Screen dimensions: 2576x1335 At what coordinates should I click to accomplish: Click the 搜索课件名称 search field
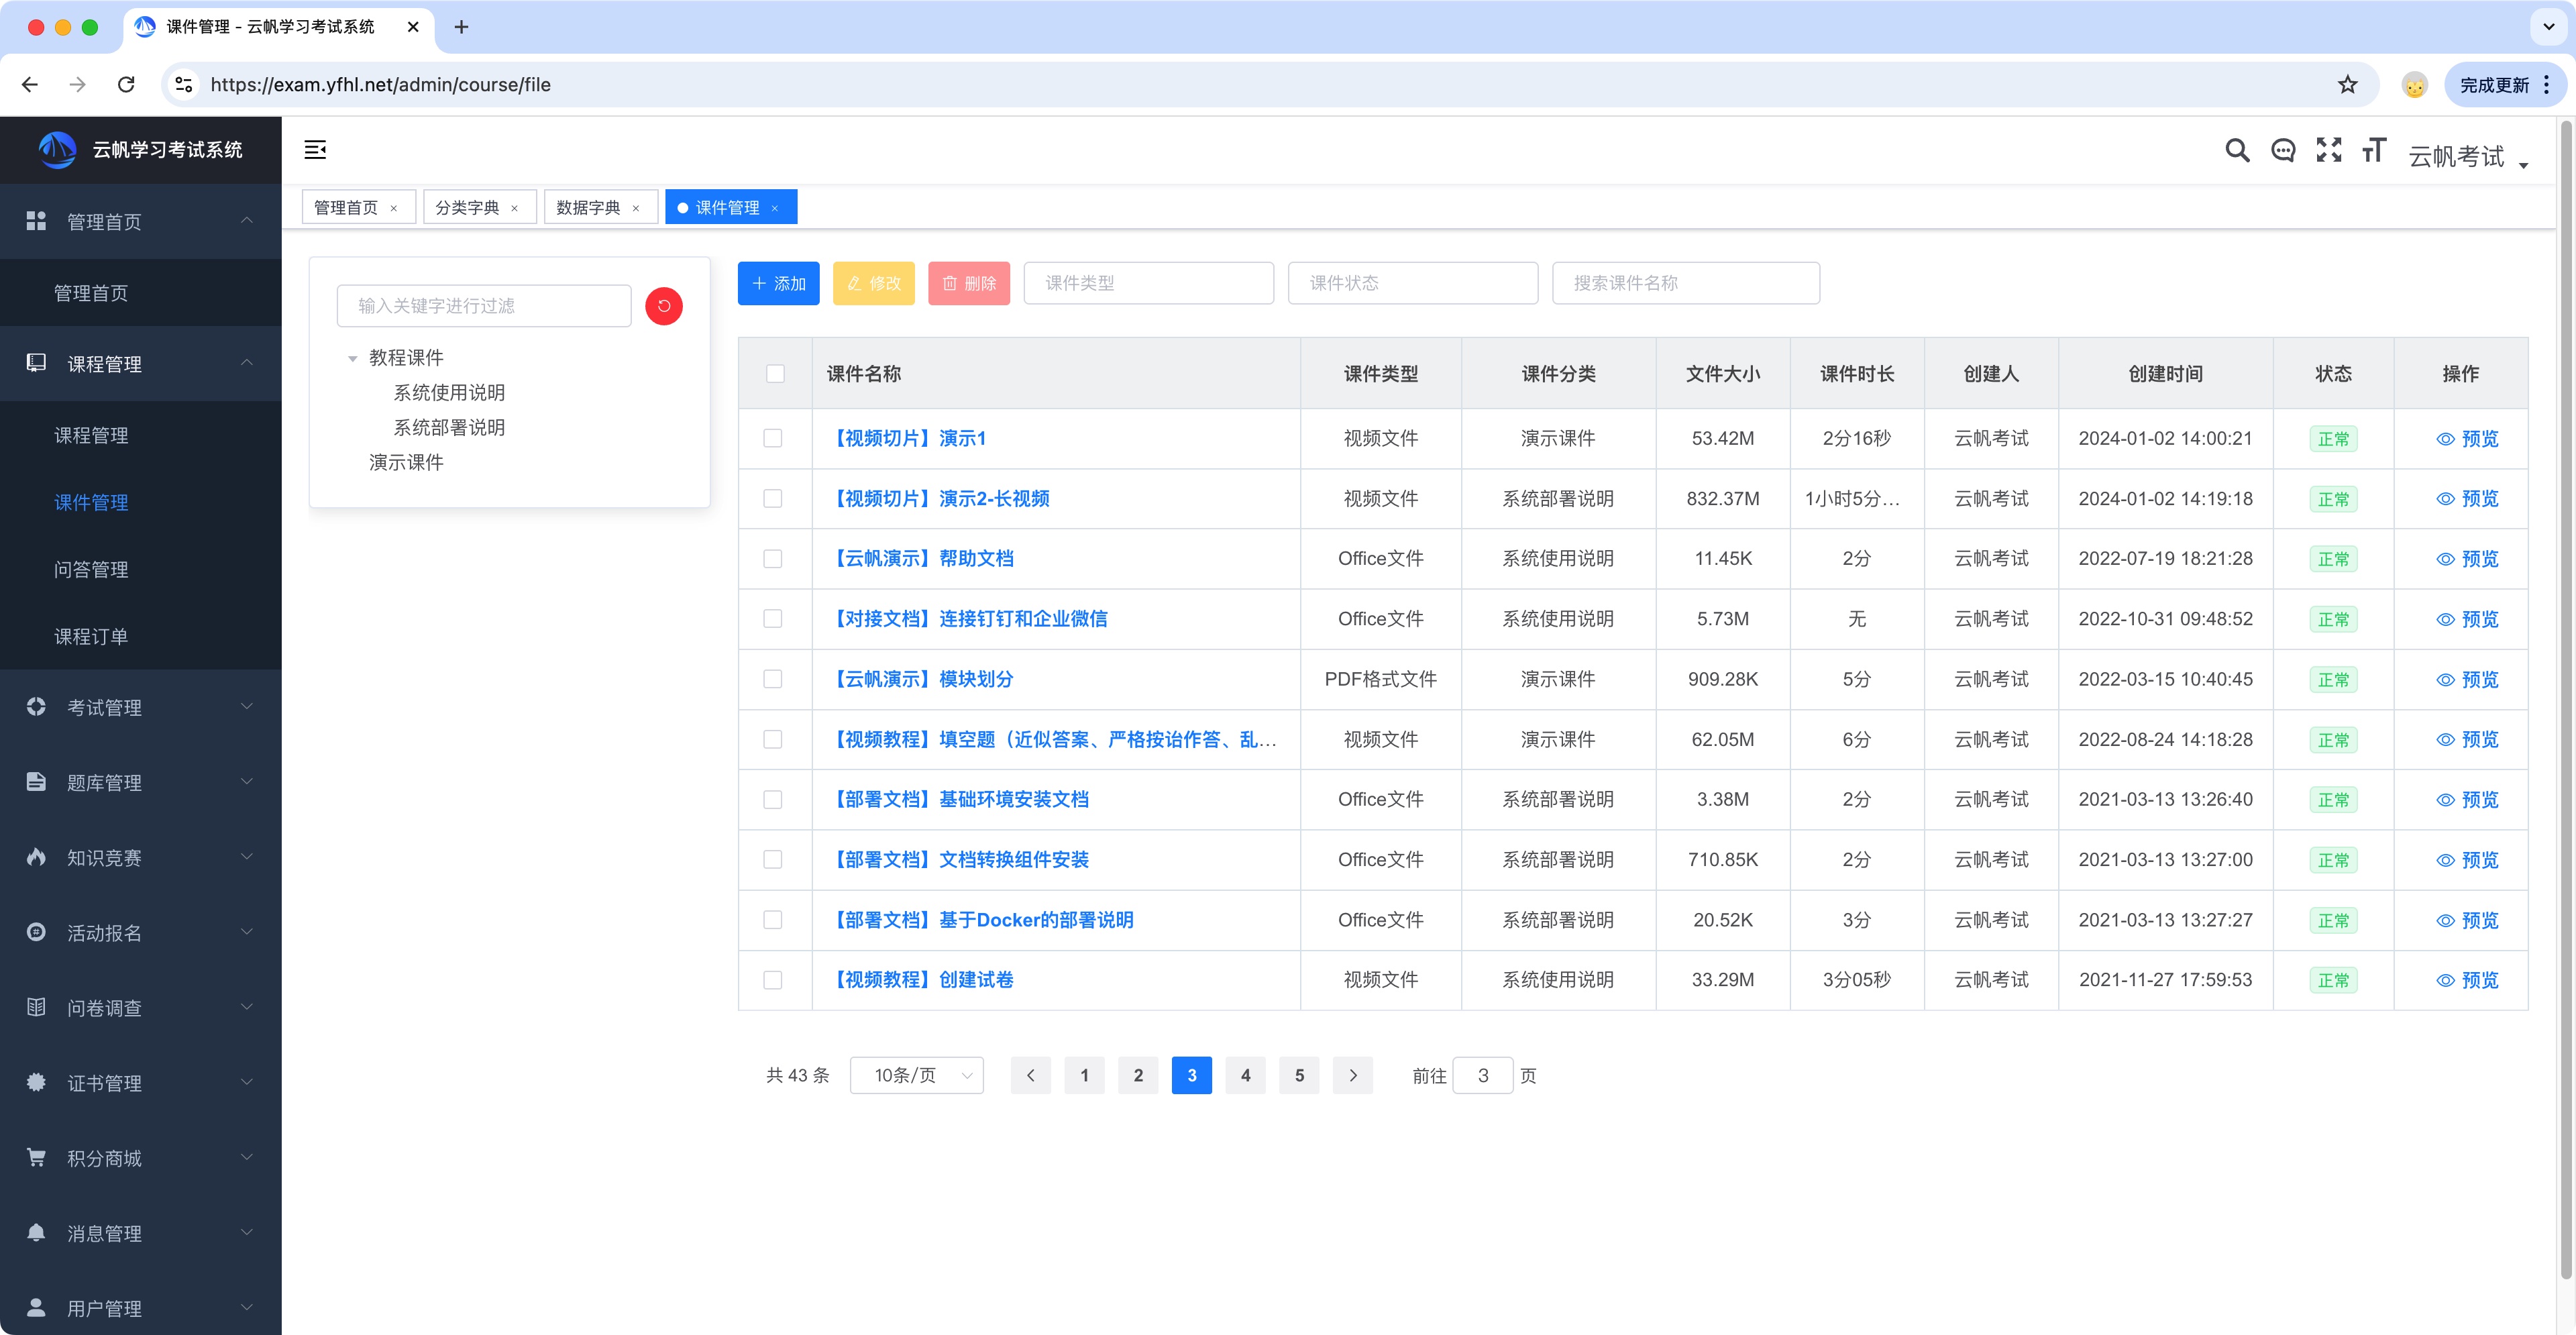tap(1685, 283)
